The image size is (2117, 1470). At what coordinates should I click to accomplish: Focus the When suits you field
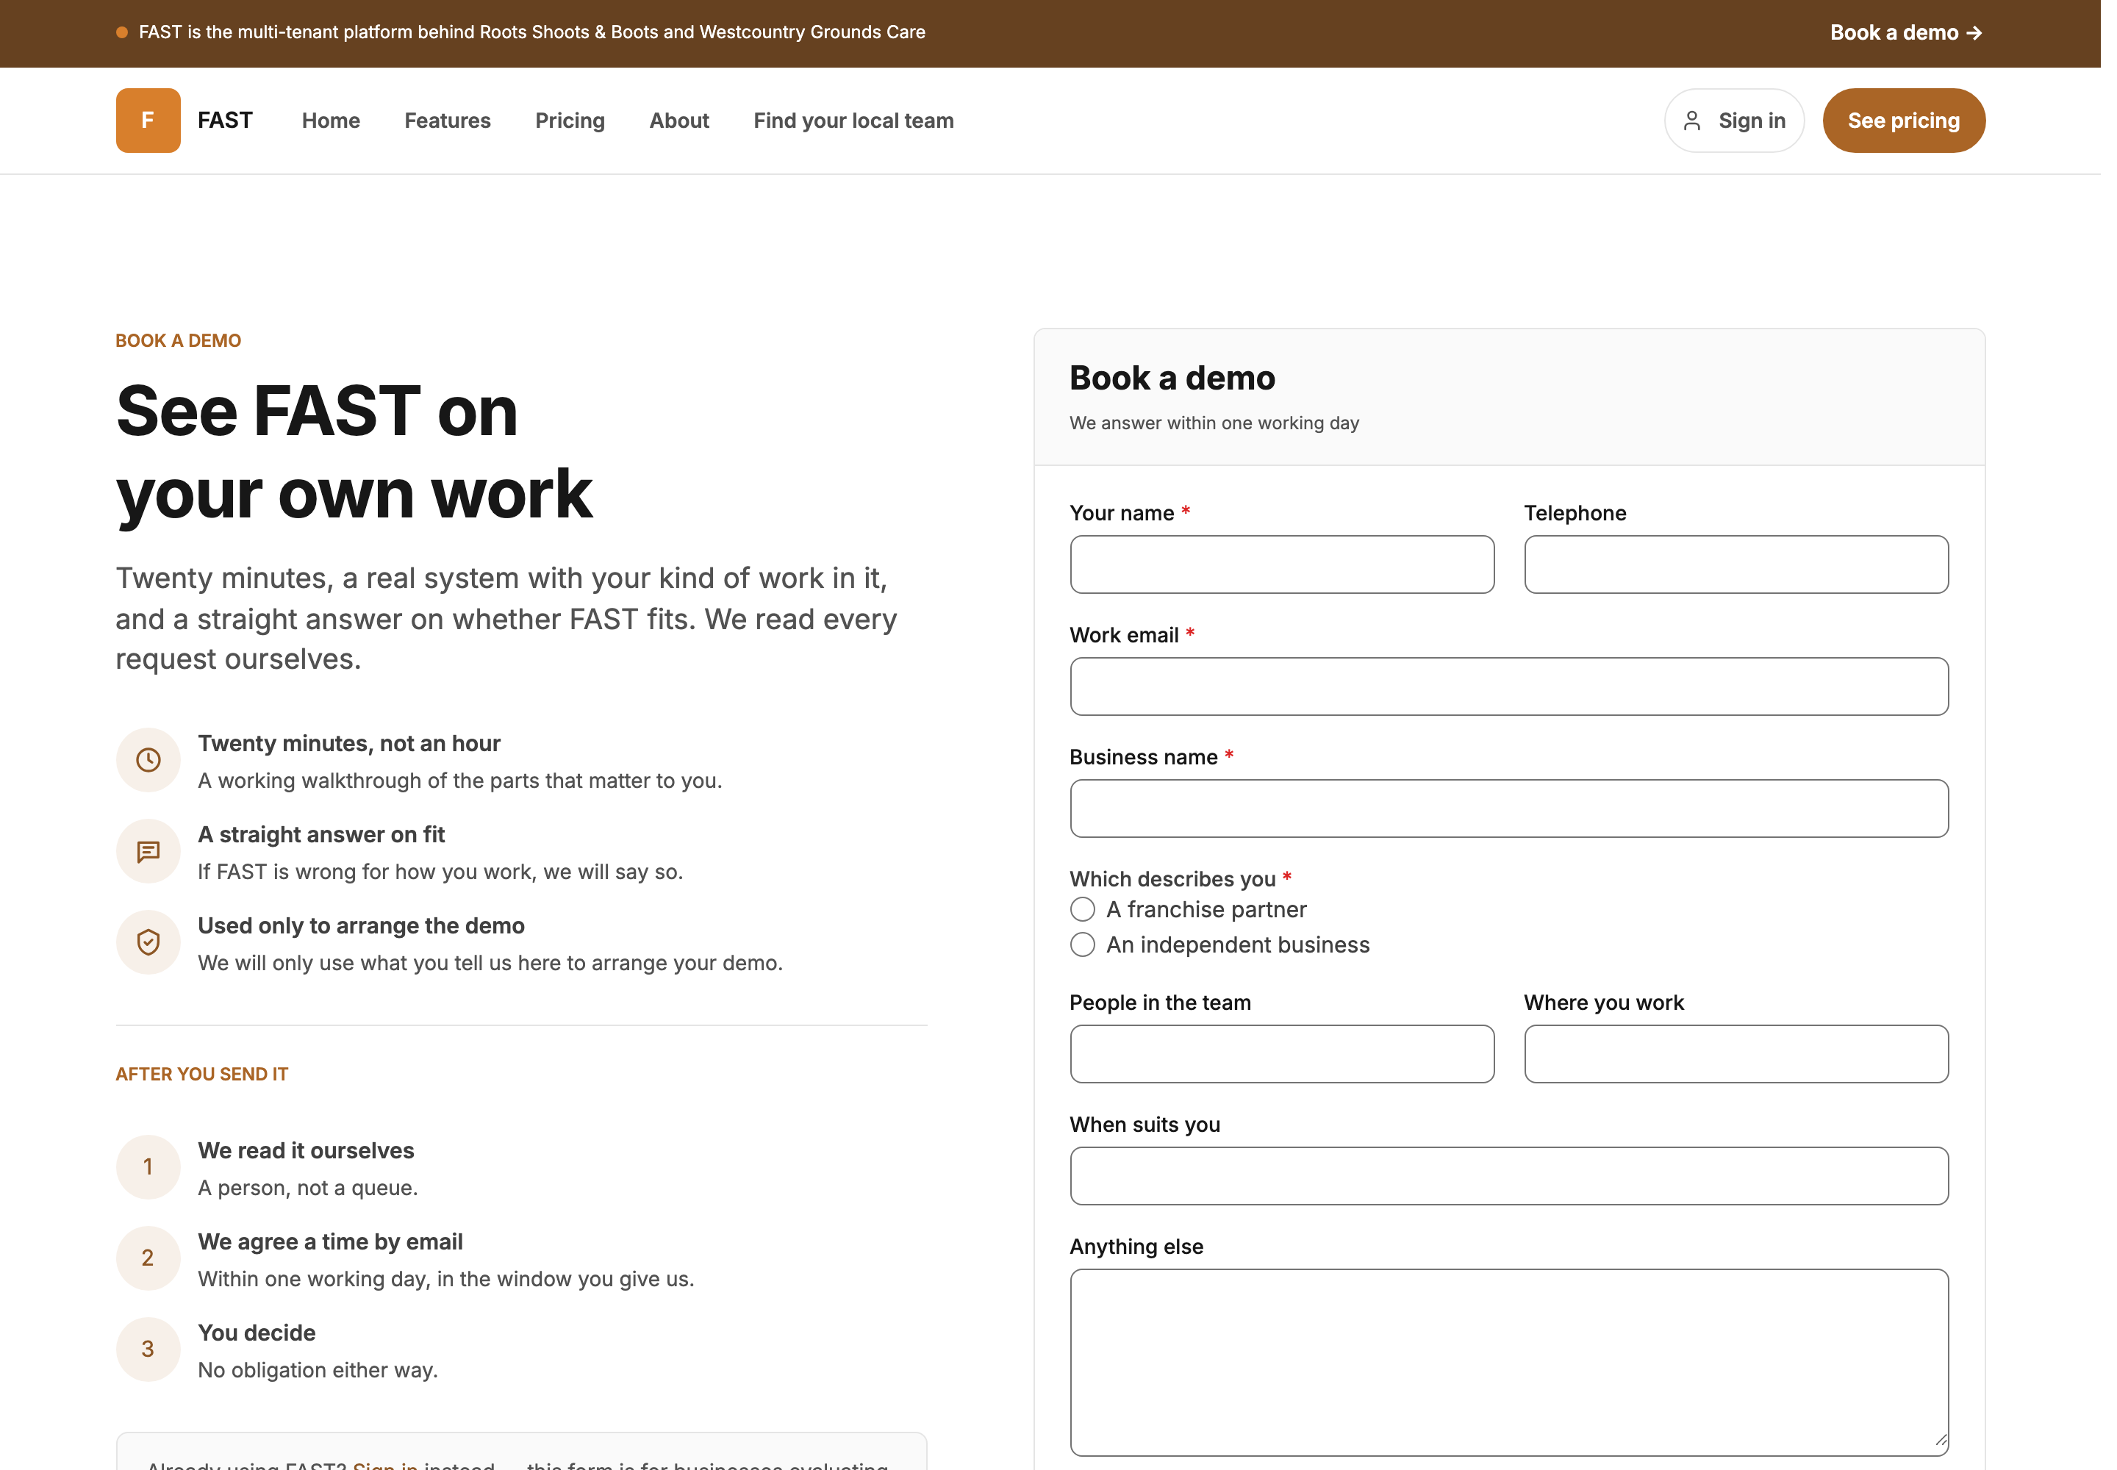click(x=1509, y=1176)
